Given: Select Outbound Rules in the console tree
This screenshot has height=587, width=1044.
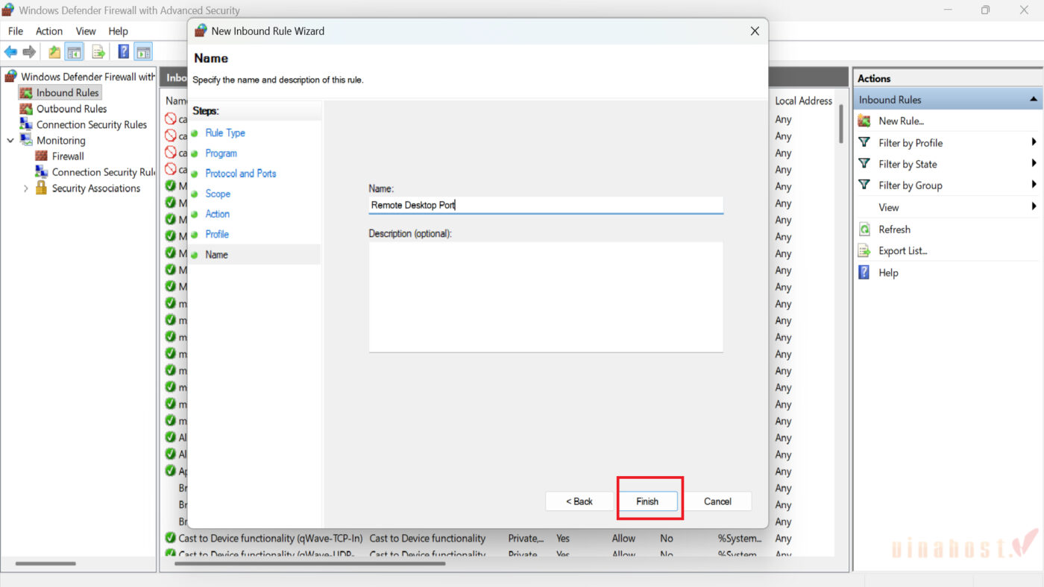Looking at the screenshot, I should (72, 109).
